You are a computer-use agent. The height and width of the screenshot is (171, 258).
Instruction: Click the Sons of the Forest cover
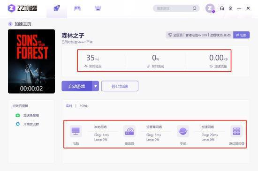(x=31, y=61)
